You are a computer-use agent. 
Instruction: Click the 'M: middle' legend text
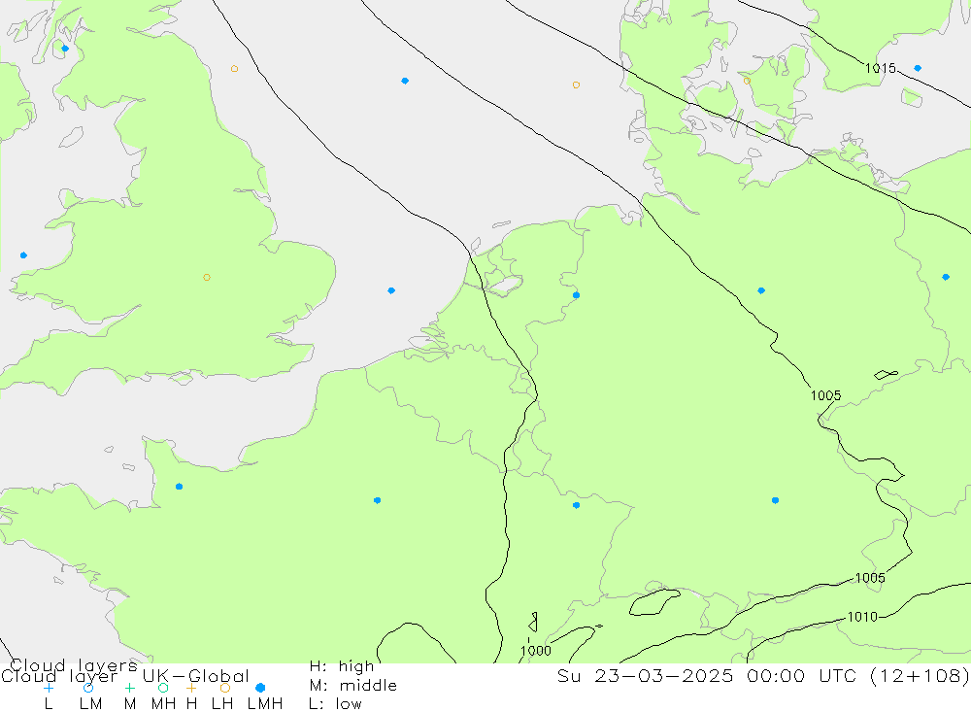coord(353,686)
